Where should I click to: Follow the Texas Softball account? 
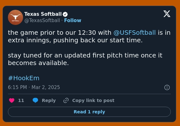pyautogui.click(x=73, y=21)
